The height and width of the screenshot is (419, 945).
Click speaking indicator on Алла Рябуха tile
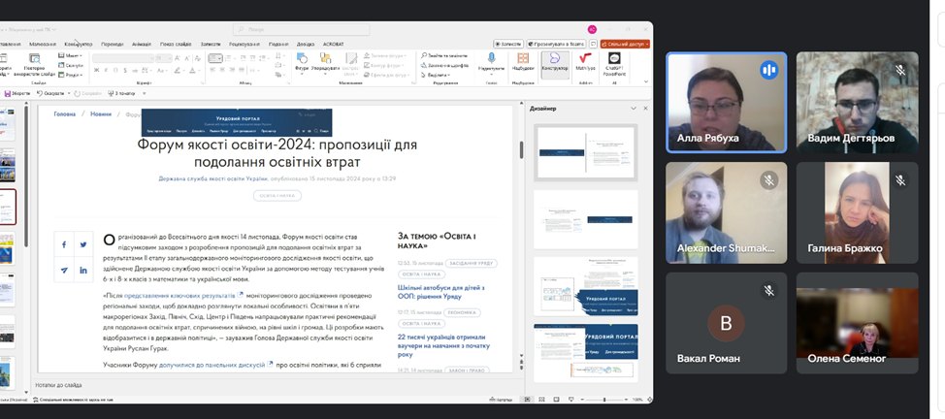coord(768,70)
